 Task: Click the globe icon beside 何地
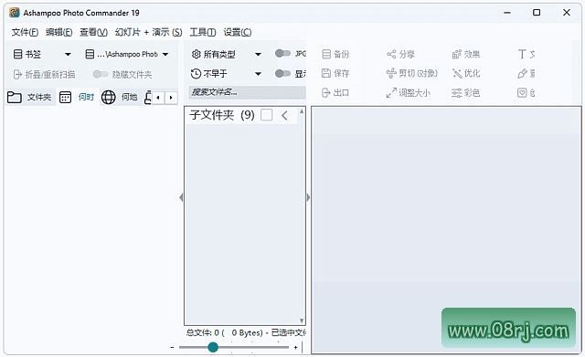coord(109,98)
